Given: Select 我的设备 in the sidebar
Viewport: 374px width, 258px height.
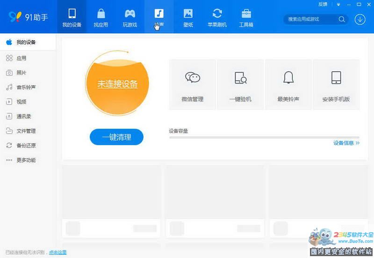Looking at the screenshot, I should click(x=28, y=42).
